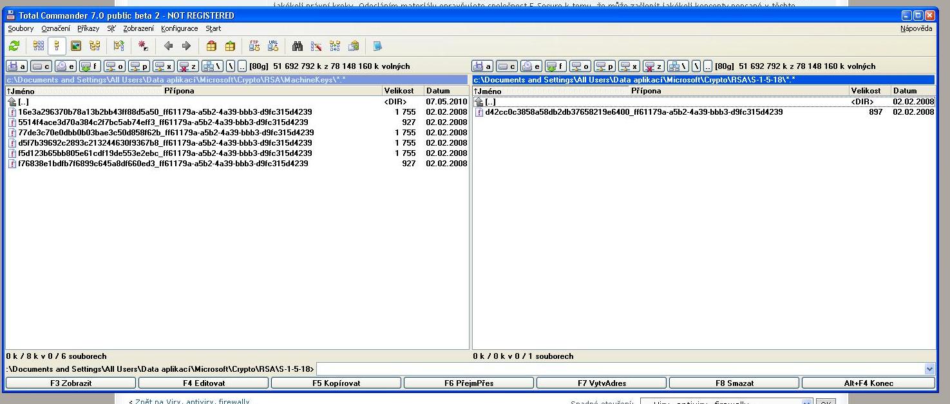Open file search with the binoculars icon

click(298, 46)
